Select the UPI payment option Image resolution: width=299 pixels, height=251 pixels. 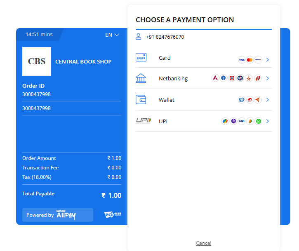click(204, 121)
